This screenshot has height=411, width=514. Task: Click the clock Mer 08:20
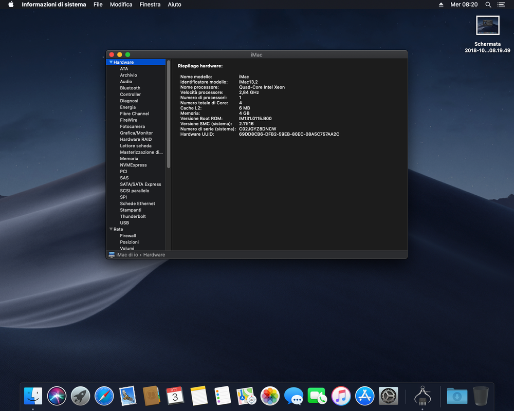point(464,5)
